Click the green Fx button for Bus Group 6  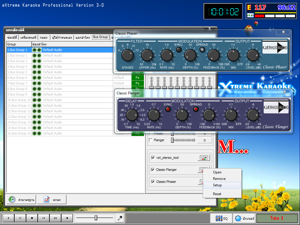tap(138, 78)
